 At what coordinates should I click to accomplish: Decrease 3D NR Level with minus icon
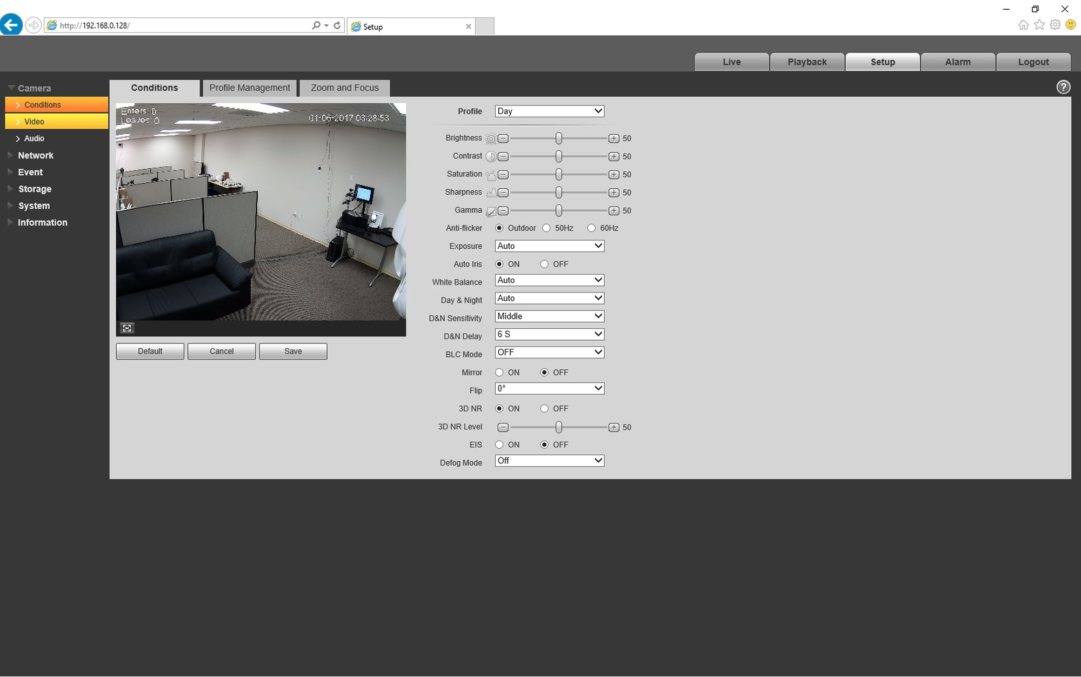pos(503,427)
